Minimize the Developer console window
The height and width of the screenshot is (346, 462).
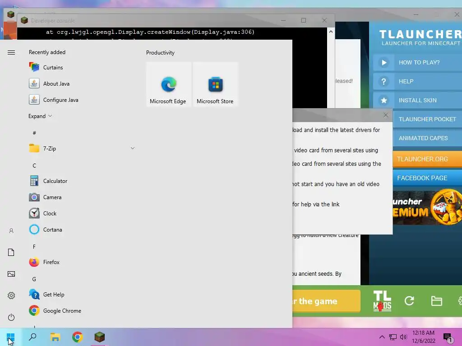point(283,20)
